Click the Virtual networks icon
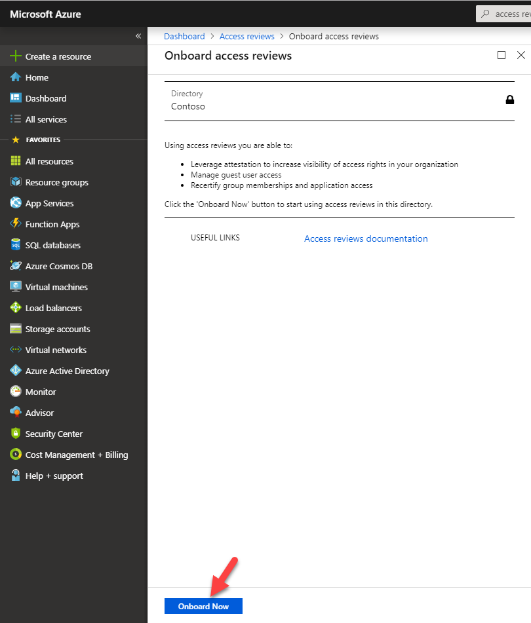531x623 pixels. tap(16, 350)
